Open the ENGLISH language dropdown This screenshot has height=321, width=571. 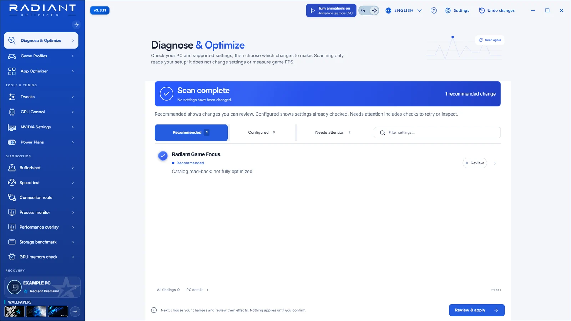404,11
